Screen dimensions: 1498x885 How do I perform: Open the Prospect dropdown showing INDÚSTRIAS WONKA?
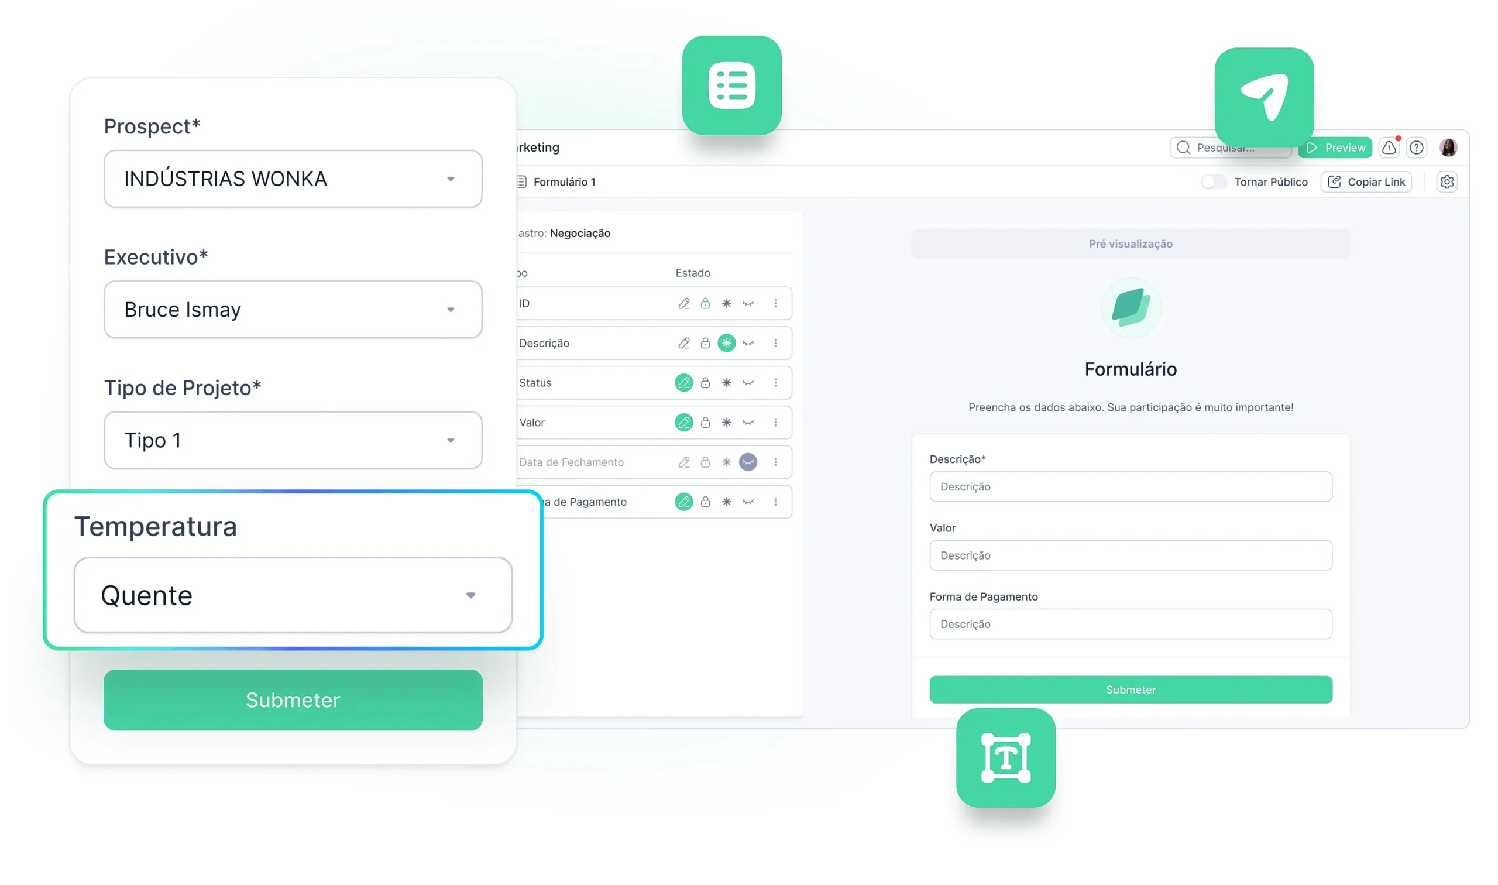tap(293, 179)
